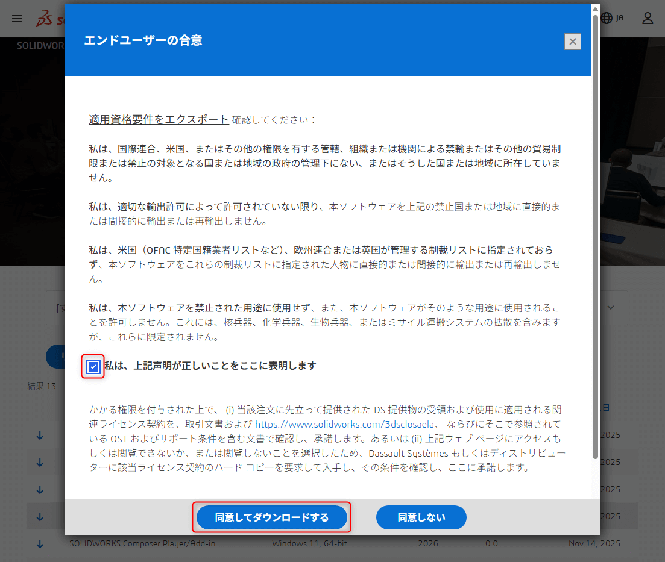Open the globe language selector JA
665x562 pixels.
(x=613, y=18)
